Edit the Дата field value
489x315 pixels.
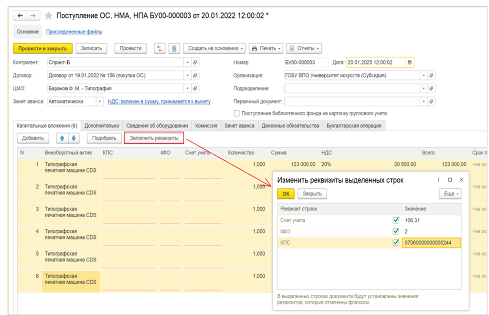(x=376, y=63)
